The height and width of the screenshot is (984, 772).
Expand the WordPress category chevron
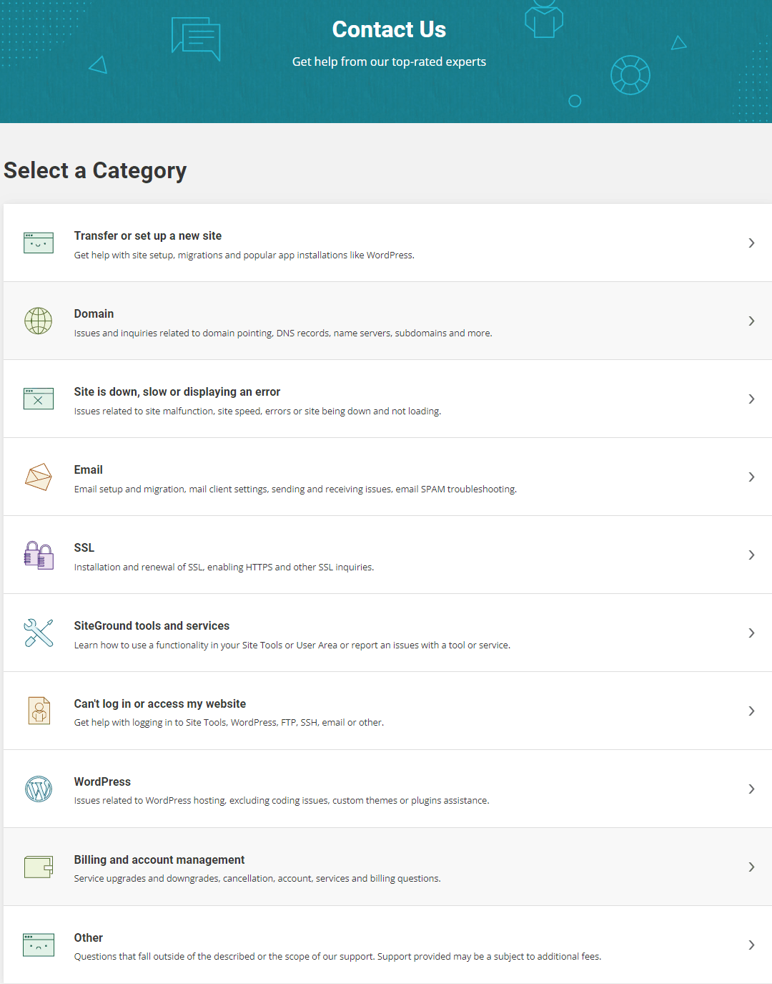(x=751, y=789)
